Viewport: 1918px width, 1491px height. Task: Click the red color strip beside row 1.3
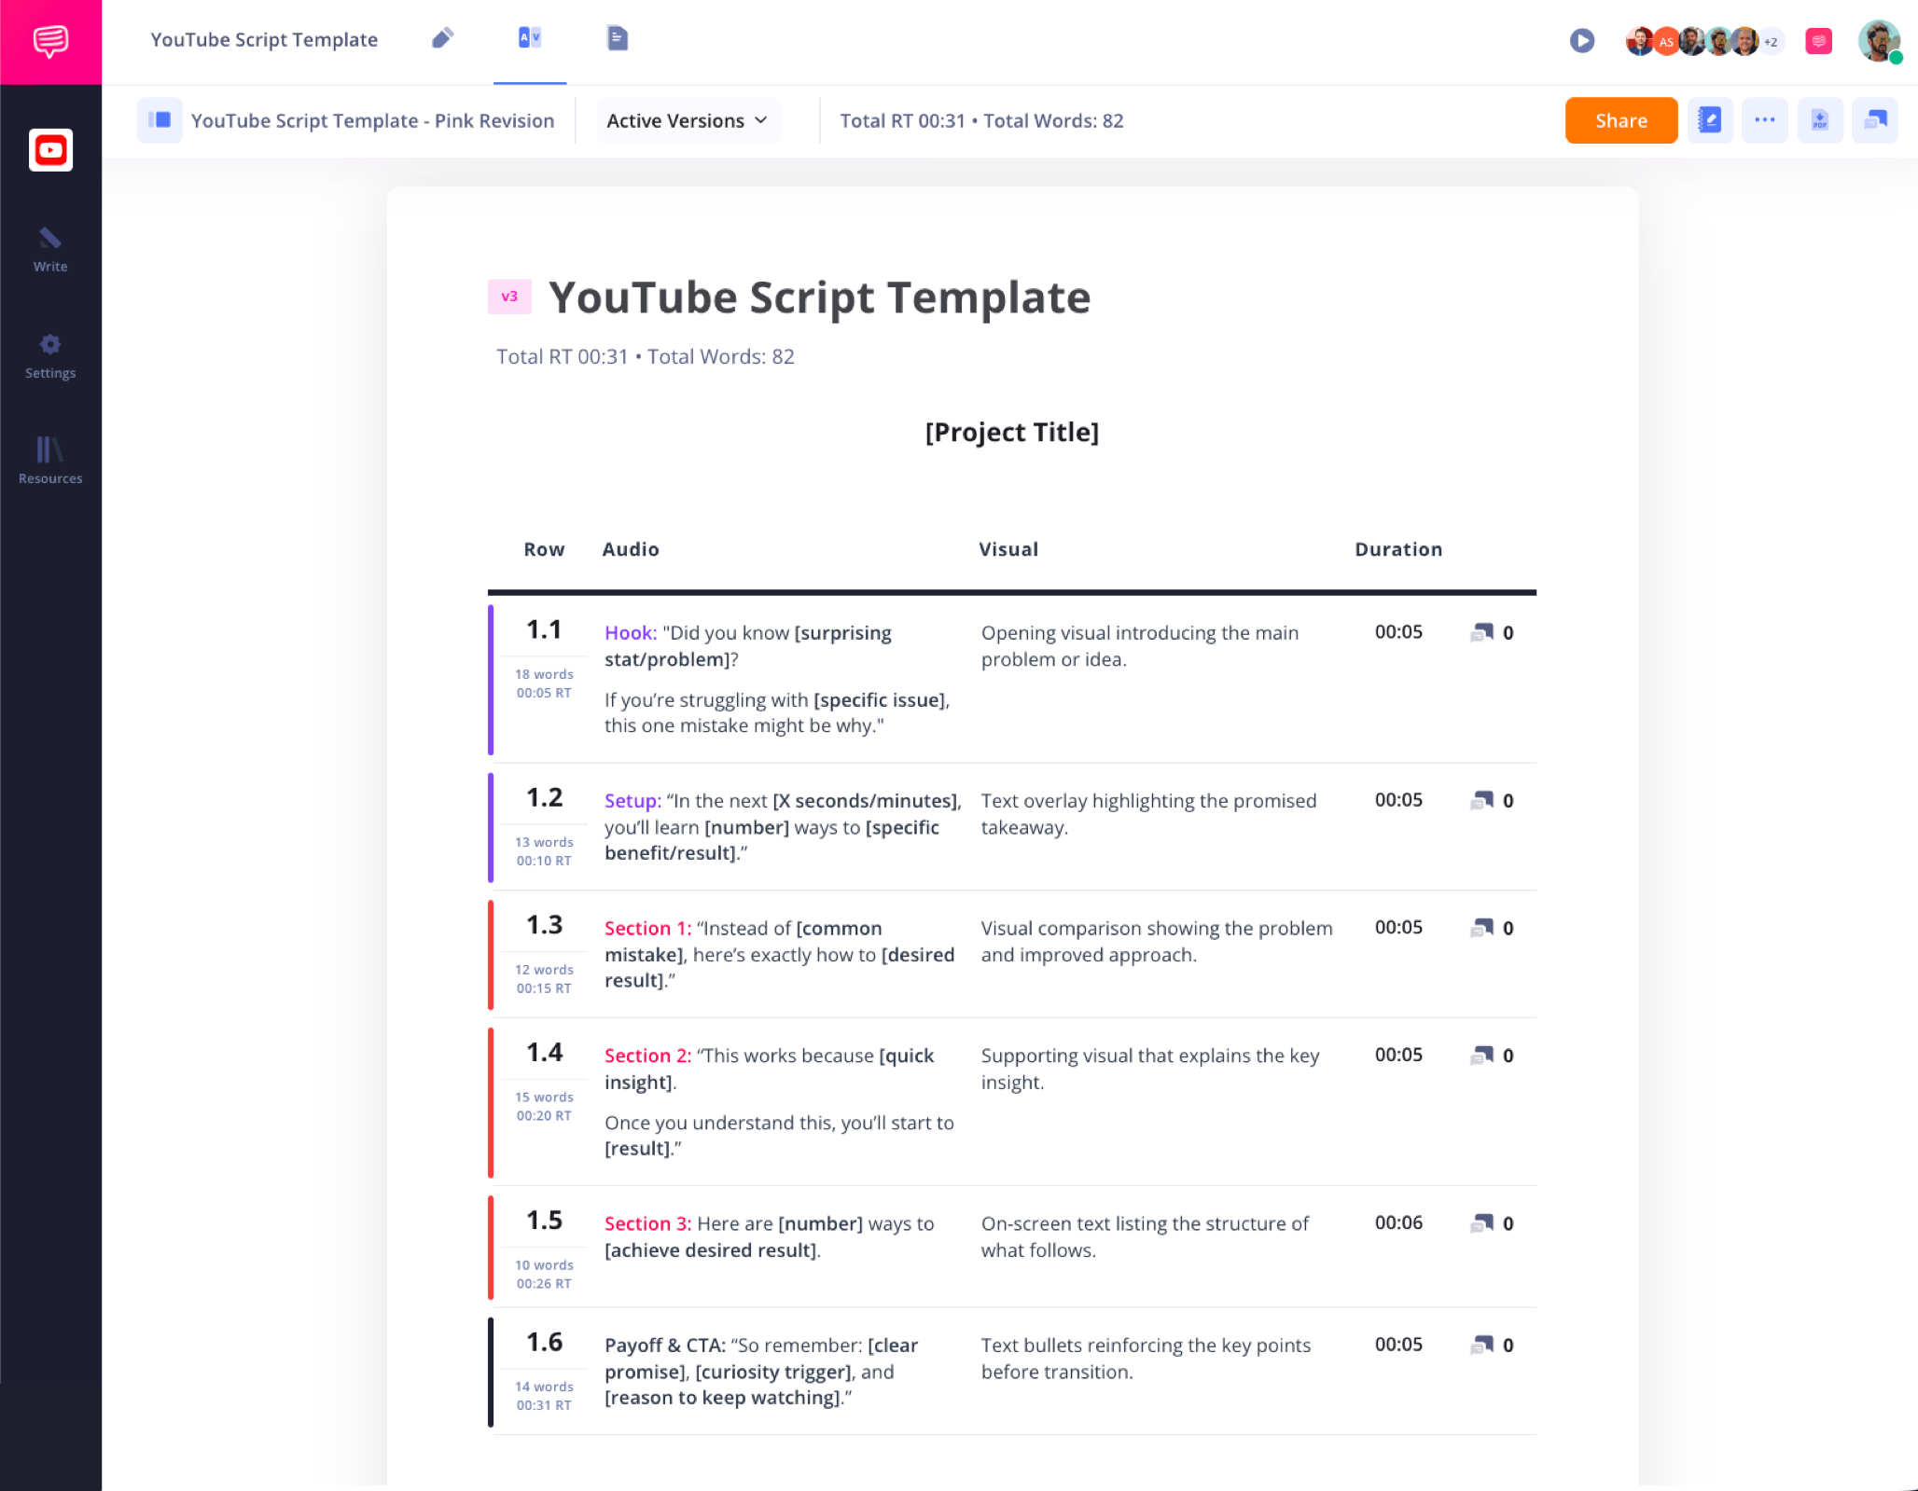coord(492,954)
